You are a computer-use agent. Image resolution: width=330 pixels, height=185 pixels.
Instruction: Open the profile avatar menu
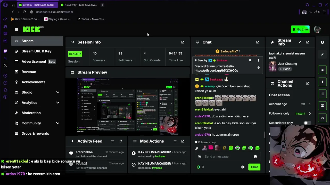(317, 29)
